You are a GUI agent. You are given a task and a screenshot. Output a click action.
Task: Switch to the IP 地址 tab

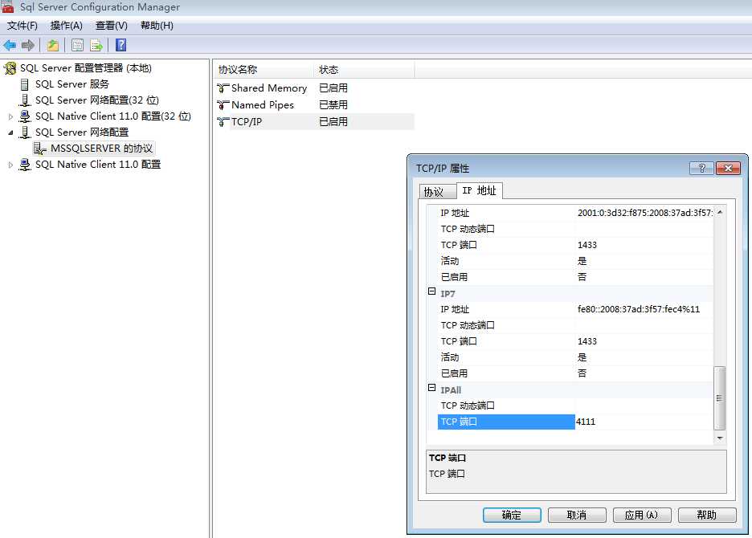coord(479,191)
